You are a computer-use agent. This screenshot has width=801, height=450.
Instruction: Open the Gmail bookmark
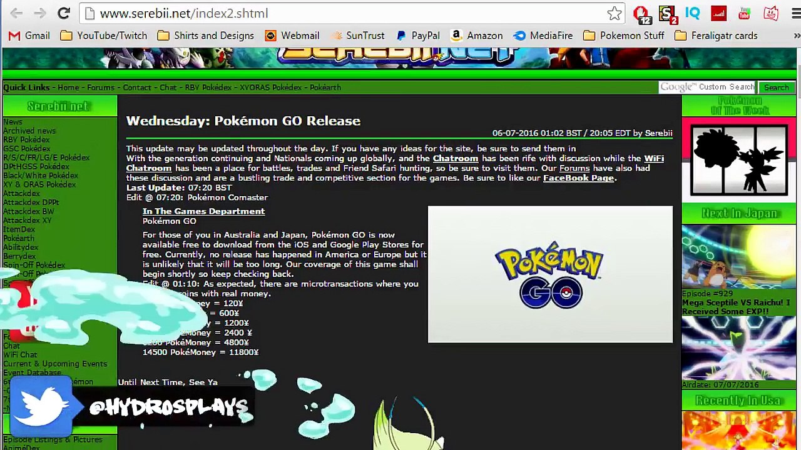29,36
